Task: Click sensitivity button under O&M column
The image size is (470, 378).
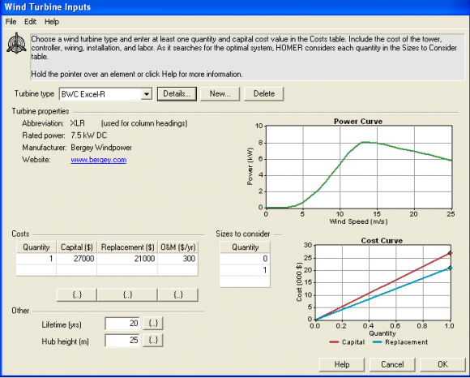Action: [x=178, y=295]
